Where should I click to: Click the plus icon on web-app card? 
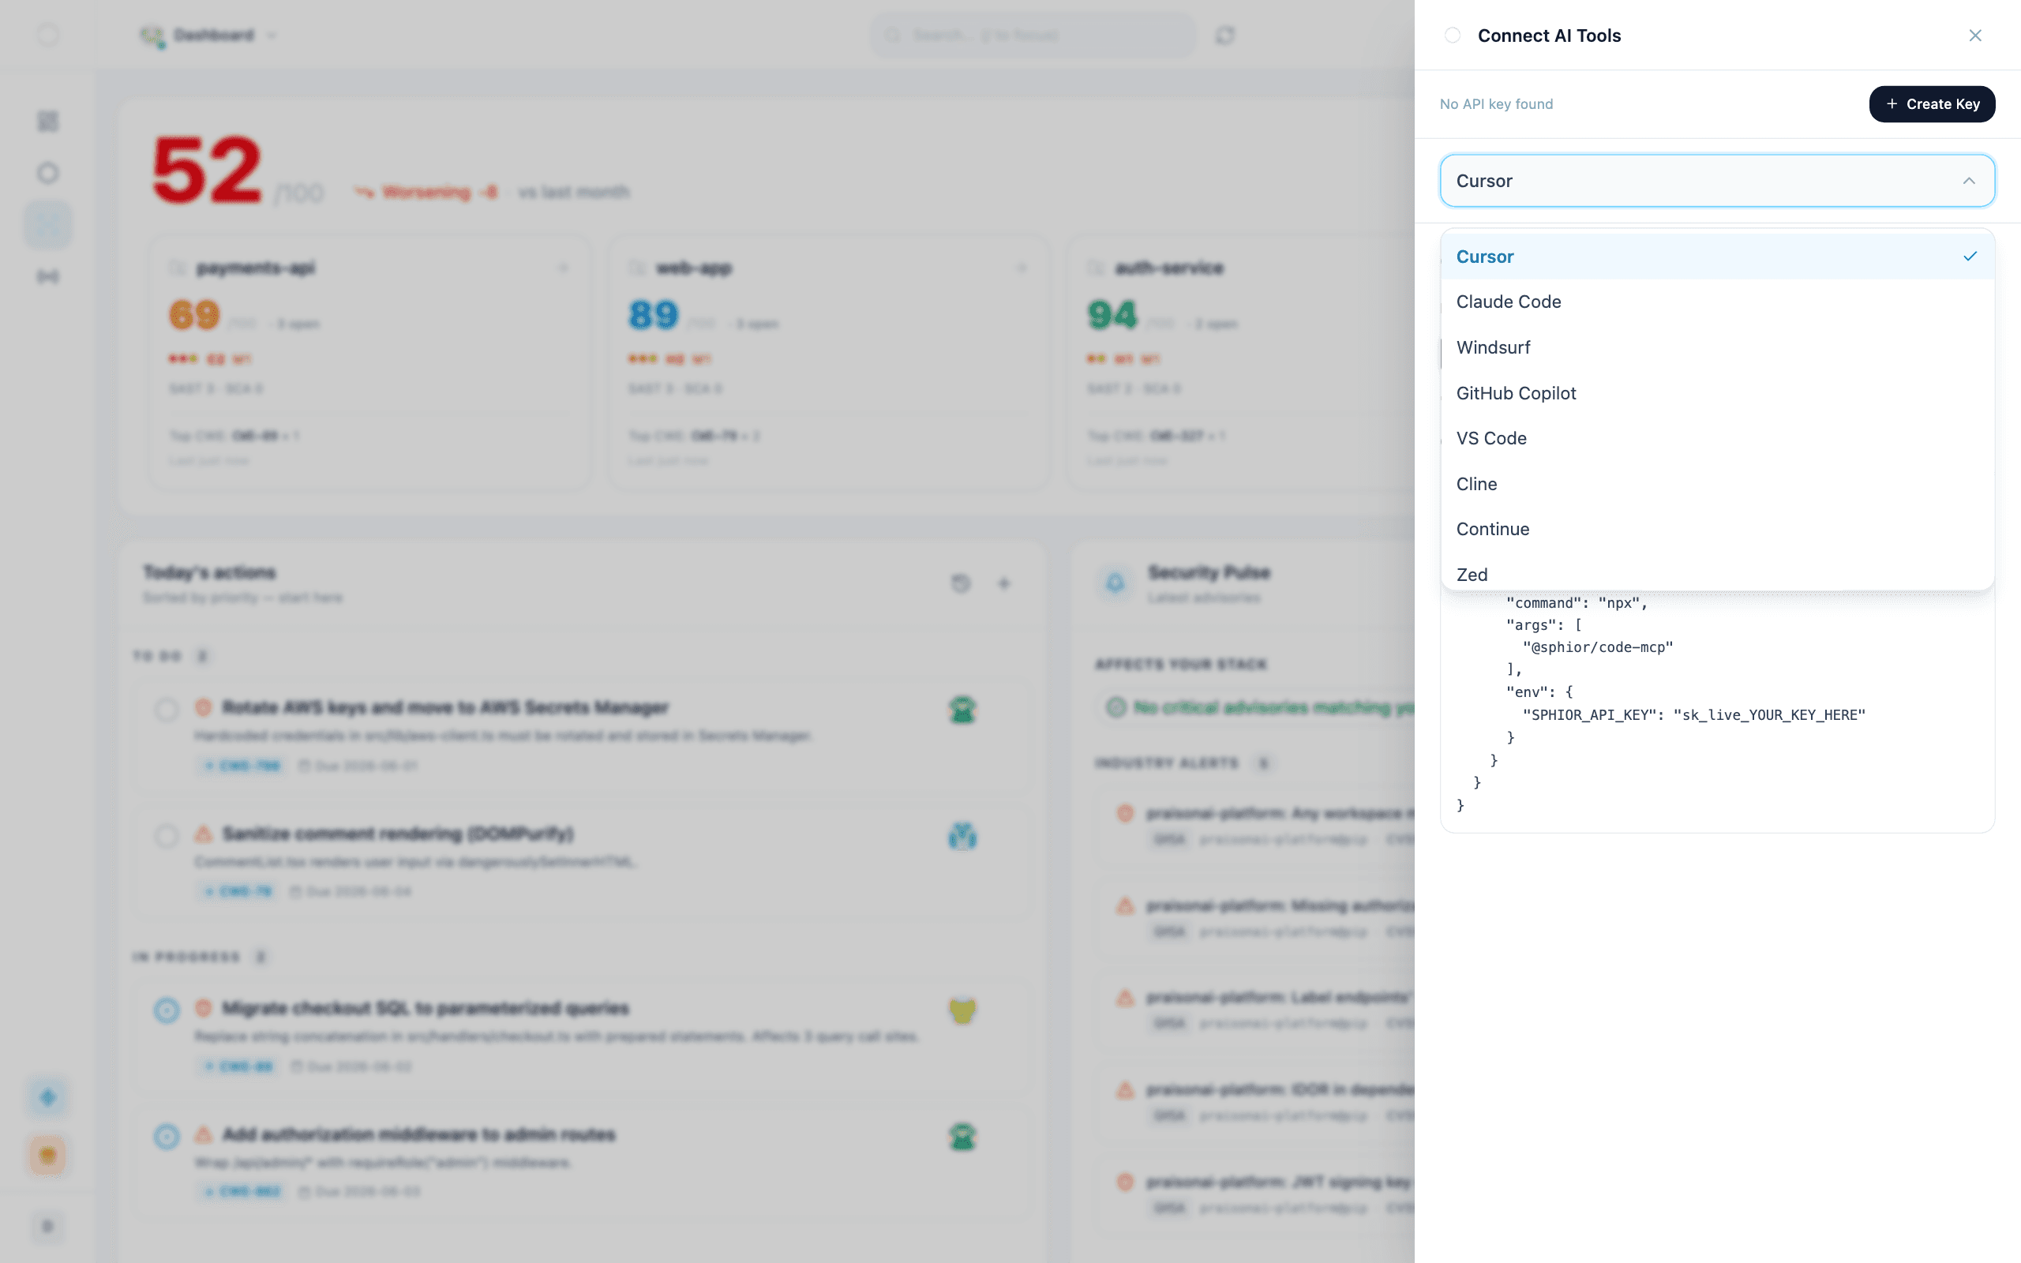click(1022, 268)
